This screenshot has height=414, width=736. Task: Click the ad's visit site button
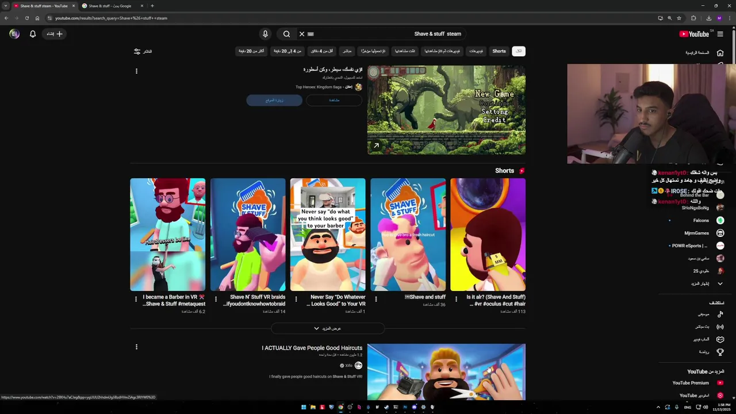[x=274, y=100]
